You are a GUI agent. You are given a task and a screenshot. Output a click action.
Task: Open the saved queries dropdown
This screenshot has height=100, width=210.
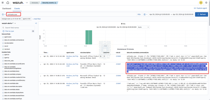pos(4,14)
